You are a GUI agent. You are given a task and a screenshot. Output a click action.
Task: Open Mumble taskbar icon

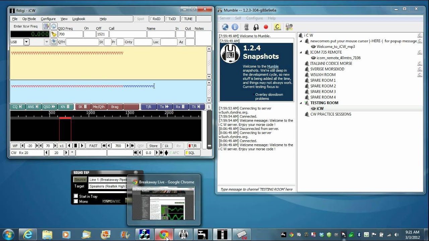(x=184, y=235)
